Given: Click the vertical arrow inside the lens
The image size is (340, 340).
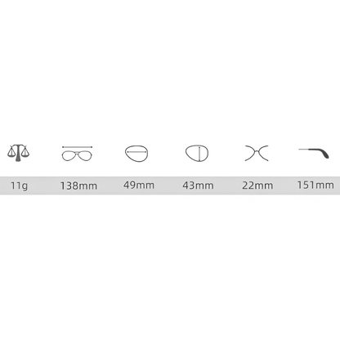Looking at the screenshot, I should (x=199, y=154).
